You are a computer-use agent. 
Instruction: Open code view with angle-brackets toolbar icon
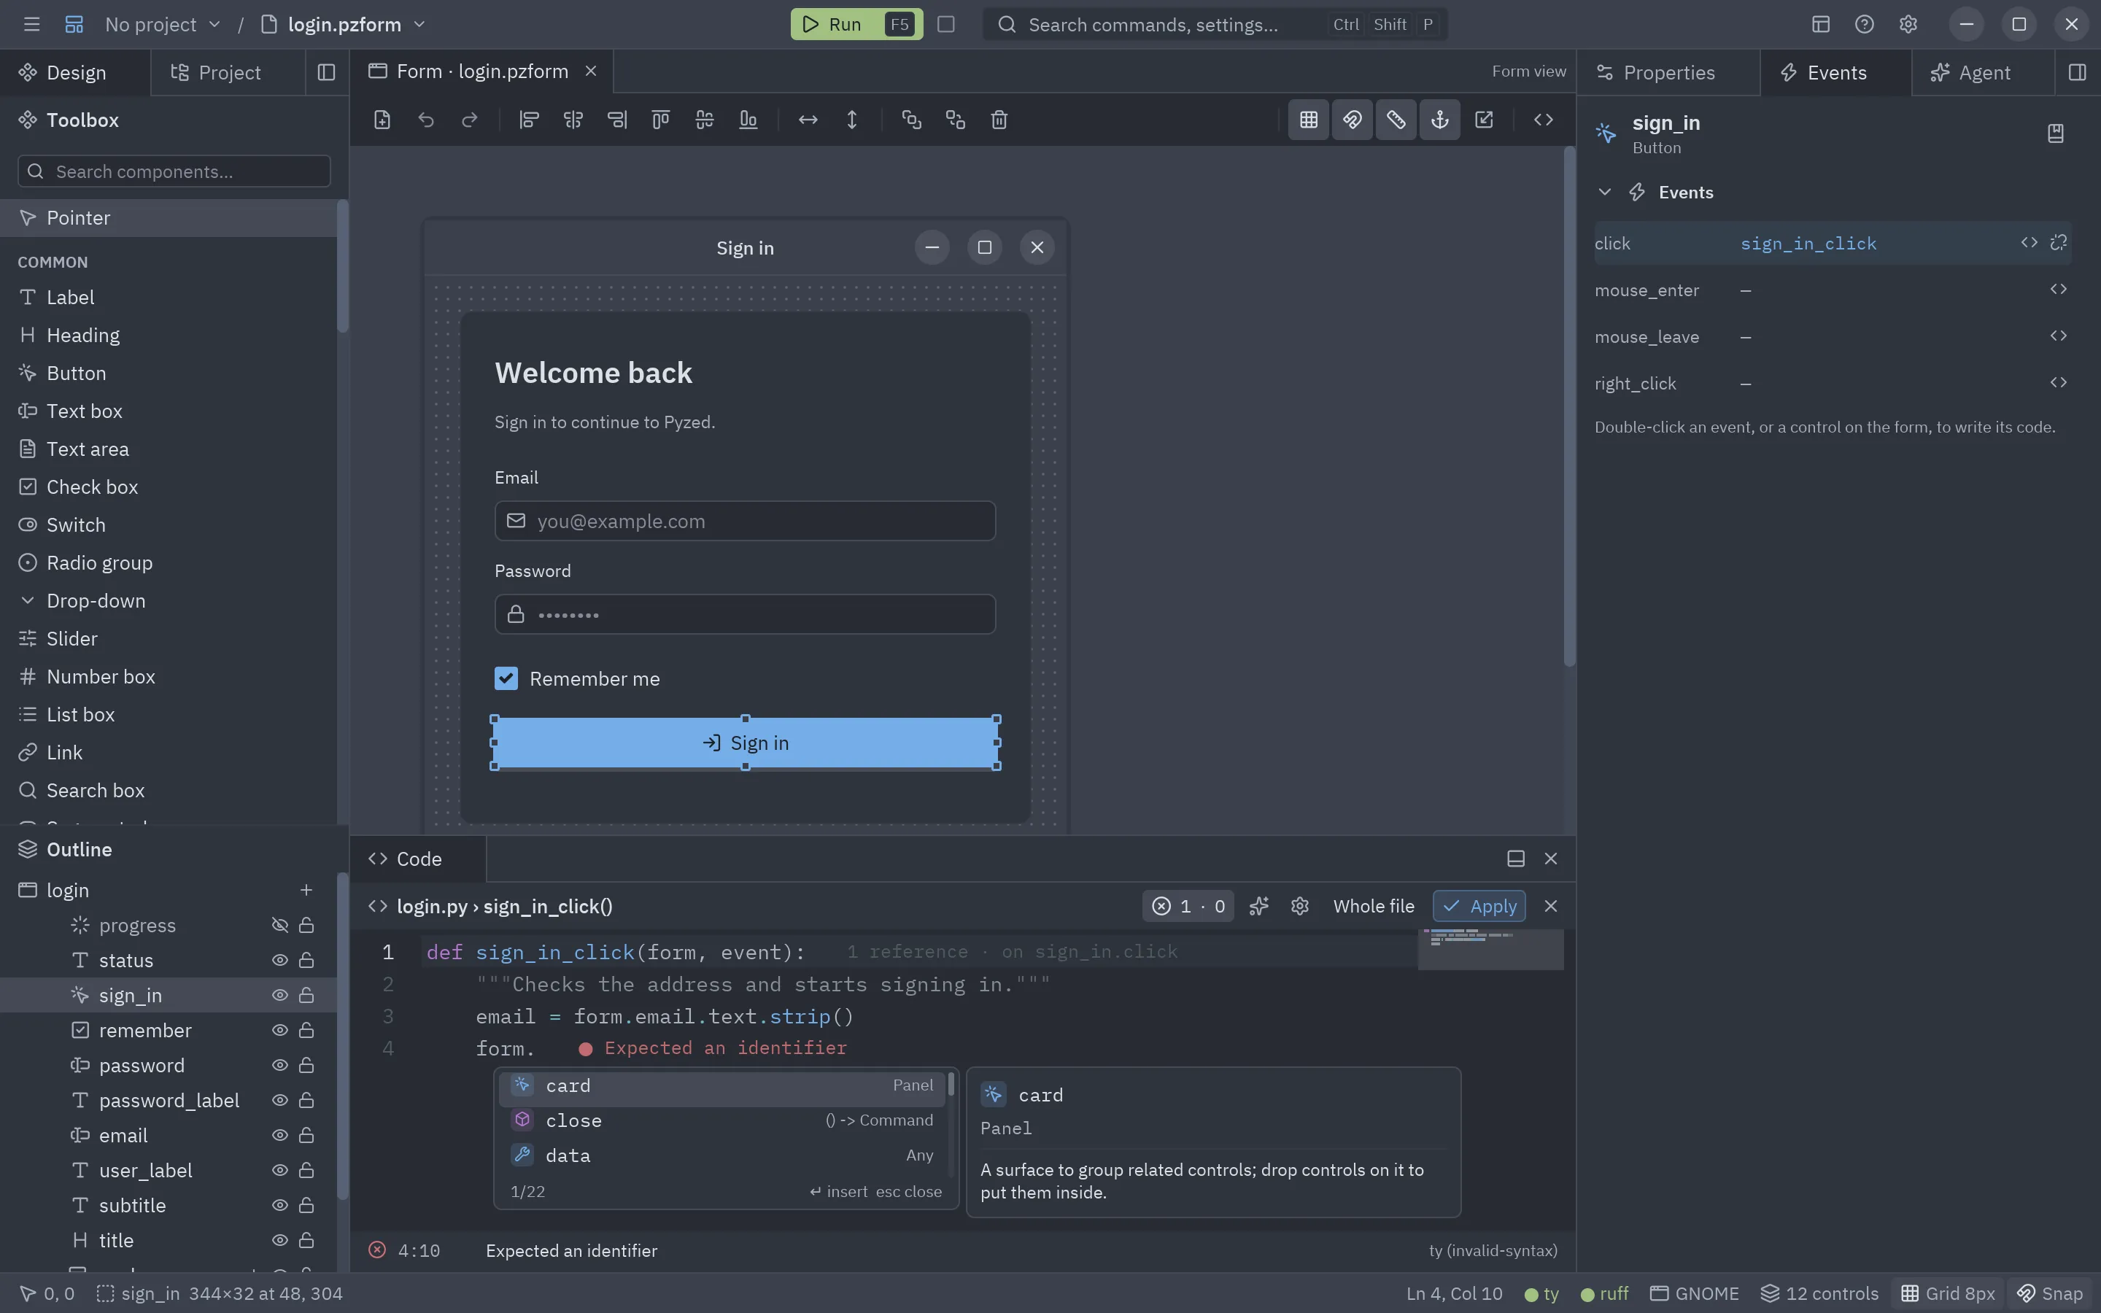click(x=1543, y=120)
